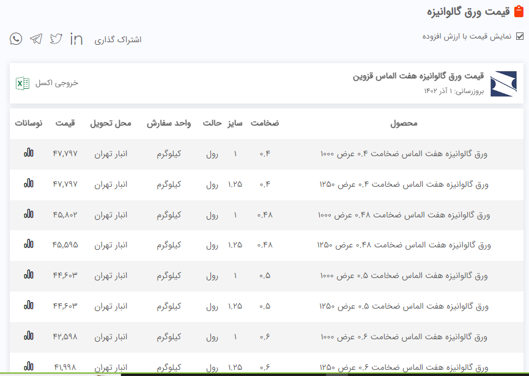Click the محصول column header
The width and height of the screenshot is (529, 376).
click(404, 123)
